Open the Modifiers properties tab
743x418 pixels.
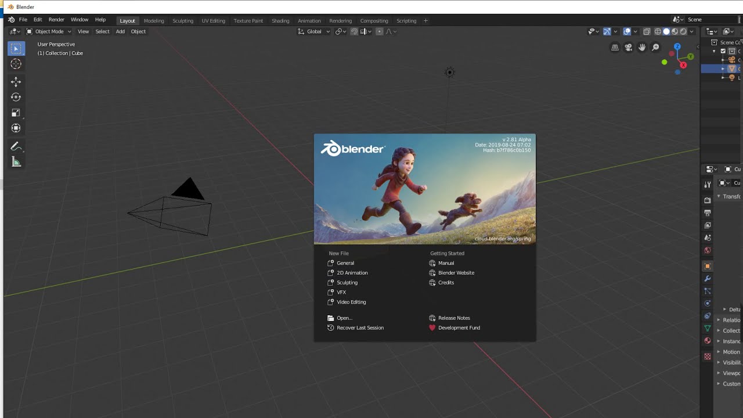tap(708, 279)
